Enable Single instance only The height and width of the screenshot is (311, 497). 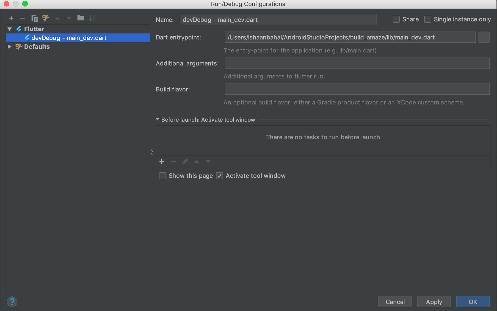(427, 19)
